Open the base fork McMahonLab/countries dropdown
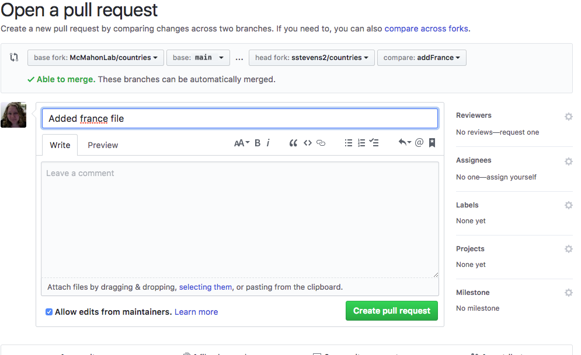Viewport: 581px width, 355px height. [x=96, y=58]
